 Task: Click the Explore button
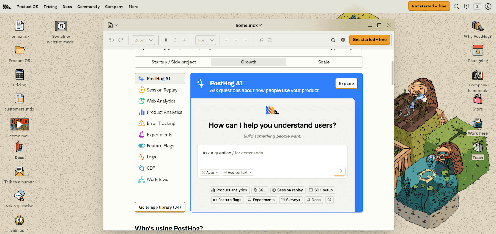pyautogui.click(x=346, y=83)
